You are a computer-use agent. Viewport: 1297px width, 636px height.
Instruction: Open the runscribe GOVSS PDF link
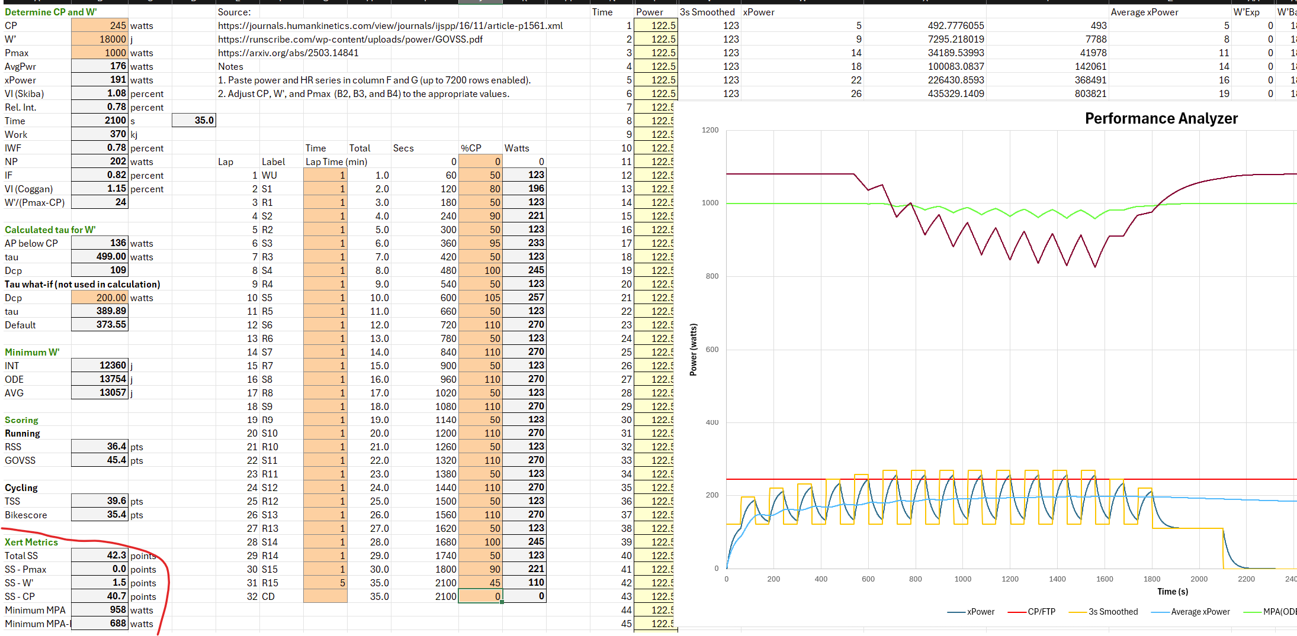point(349,39)
